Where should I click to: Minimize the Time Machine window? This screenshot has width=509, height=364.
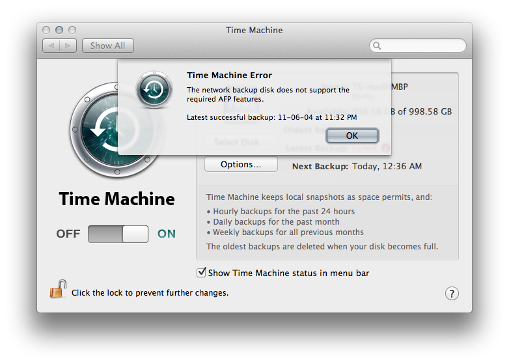coord(59,30)
